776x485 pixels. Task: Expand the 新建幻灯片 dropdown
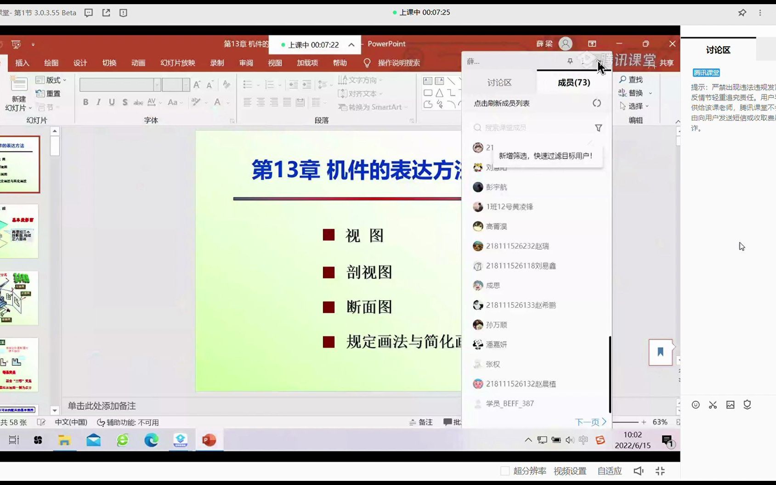[18, 108]
